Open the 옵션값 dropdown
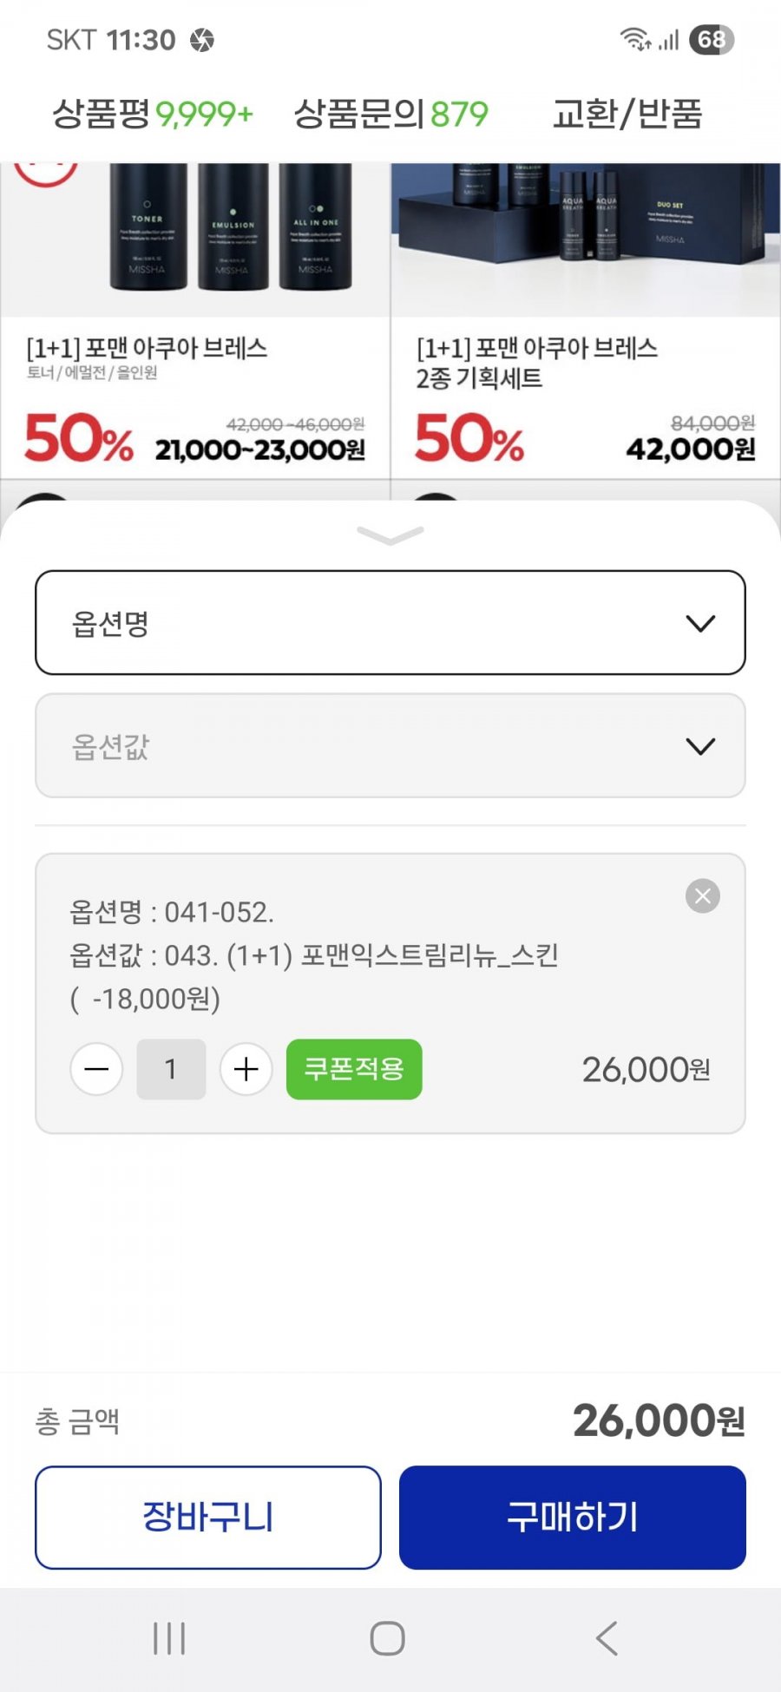The image size is (781, 1692). coord(390,745)
